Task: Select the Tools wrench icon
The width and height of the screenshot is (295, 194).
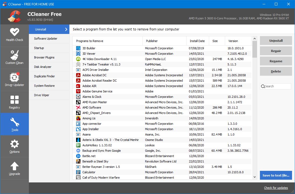Action: (15, 122)
